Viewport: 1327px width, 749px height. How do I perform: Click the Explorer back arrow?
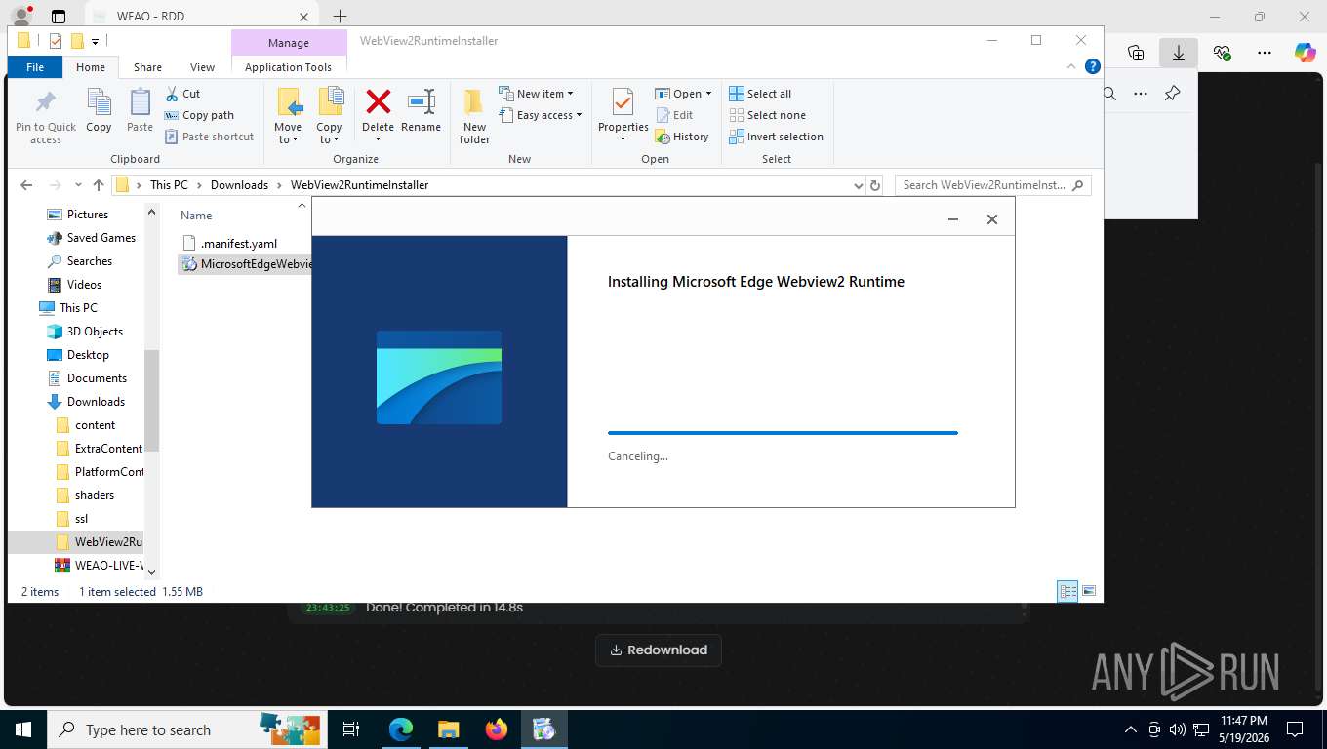26,185
